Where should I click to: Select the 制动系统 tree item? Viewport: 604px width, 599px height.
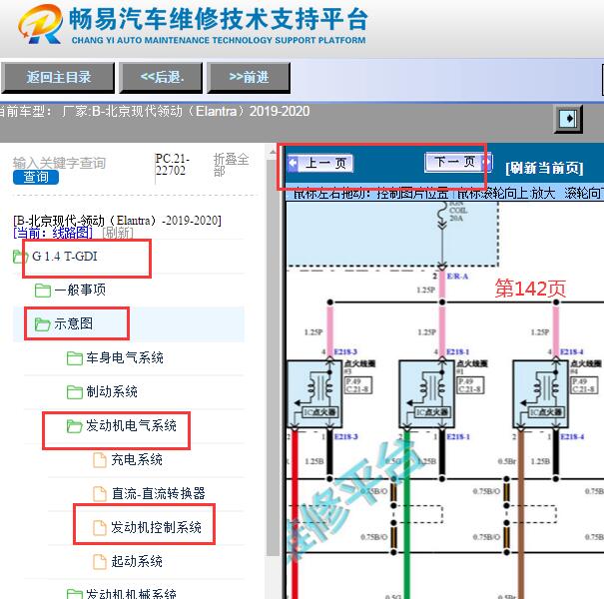click(x=112, y=391)
